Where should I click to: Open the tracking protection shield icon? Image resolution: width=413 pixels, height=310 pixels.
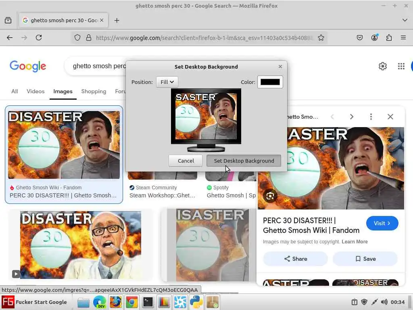pyautogui.click(x=77, y=38)
